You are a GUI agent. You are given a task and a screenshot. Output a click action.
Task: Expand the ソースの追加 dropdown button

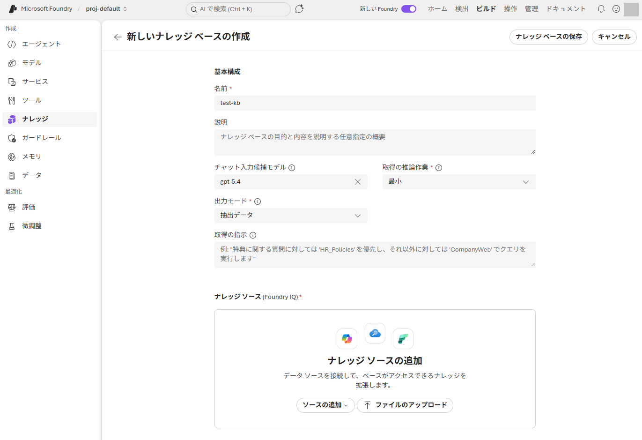(x=325, y=405)
